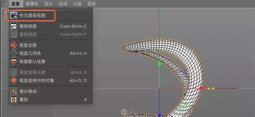Click the 重绘 redraw icon
Viewport: 255px width, 117px height.
tap(14, 99)
